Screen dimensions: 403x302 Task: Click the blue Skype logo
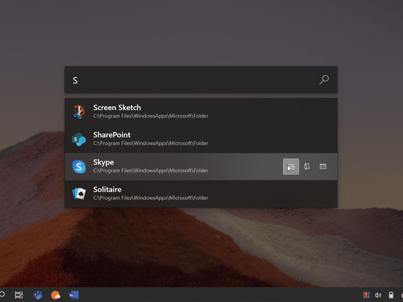(x=79, y=167)
